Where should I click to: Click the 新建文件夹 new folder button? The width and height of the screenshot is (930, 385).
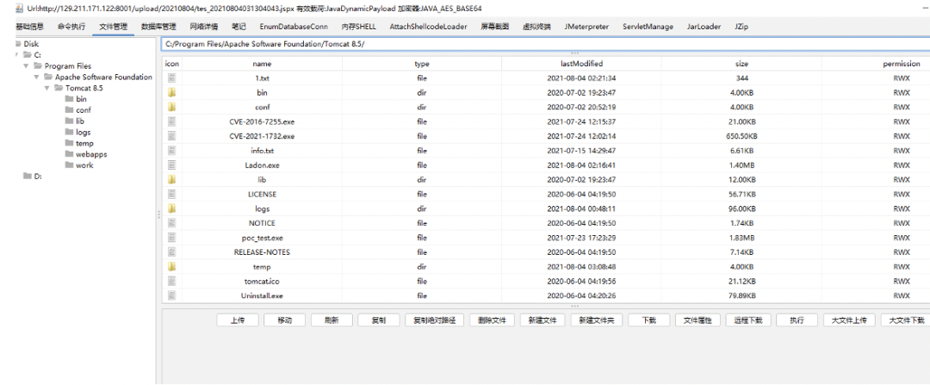(x=596, y=320)
